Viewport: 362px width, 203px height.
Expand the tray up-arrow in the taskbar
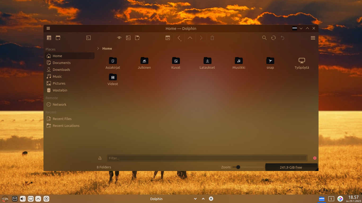38,199
